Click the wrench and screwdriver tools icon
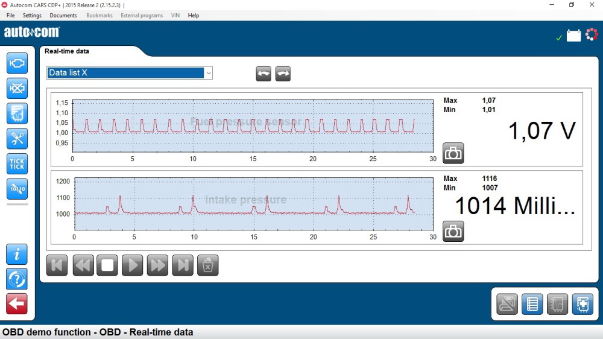This screenshot has width=603, height=339. tap(17, 138)
